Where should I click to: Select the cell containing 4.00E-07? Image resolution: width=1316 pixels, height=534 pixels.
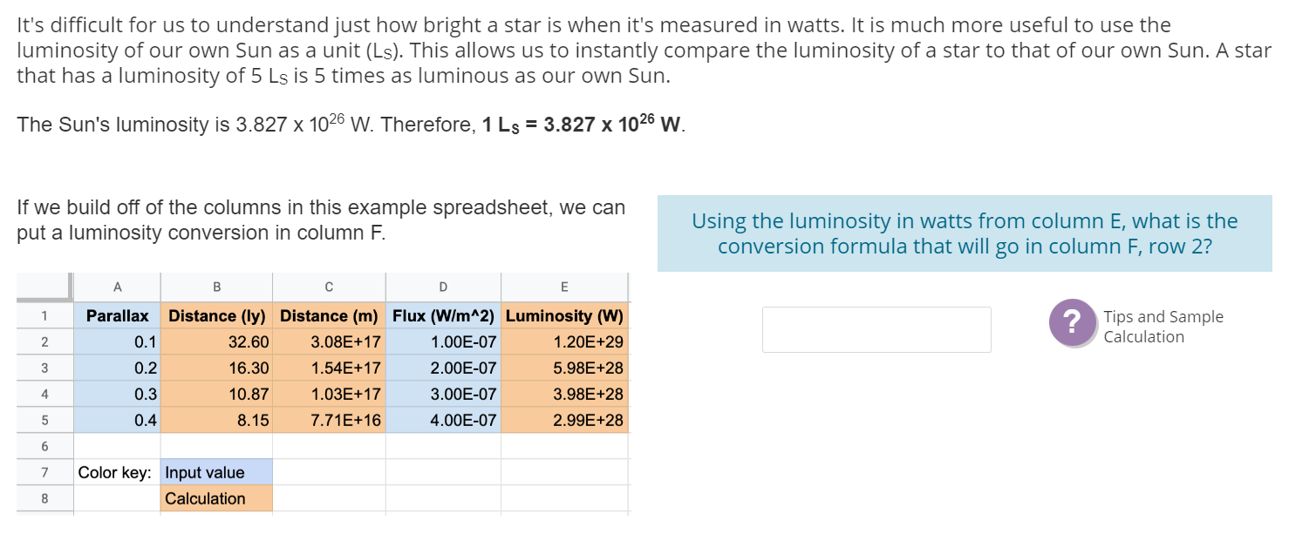(443, 420)
